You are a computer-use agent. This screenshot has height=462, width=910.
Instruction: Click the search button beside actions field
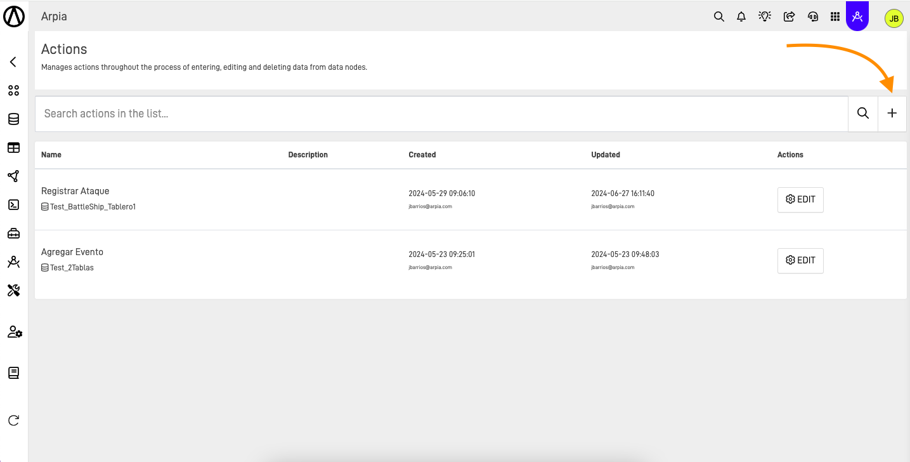pyautogui.click(x=863, y=114)
